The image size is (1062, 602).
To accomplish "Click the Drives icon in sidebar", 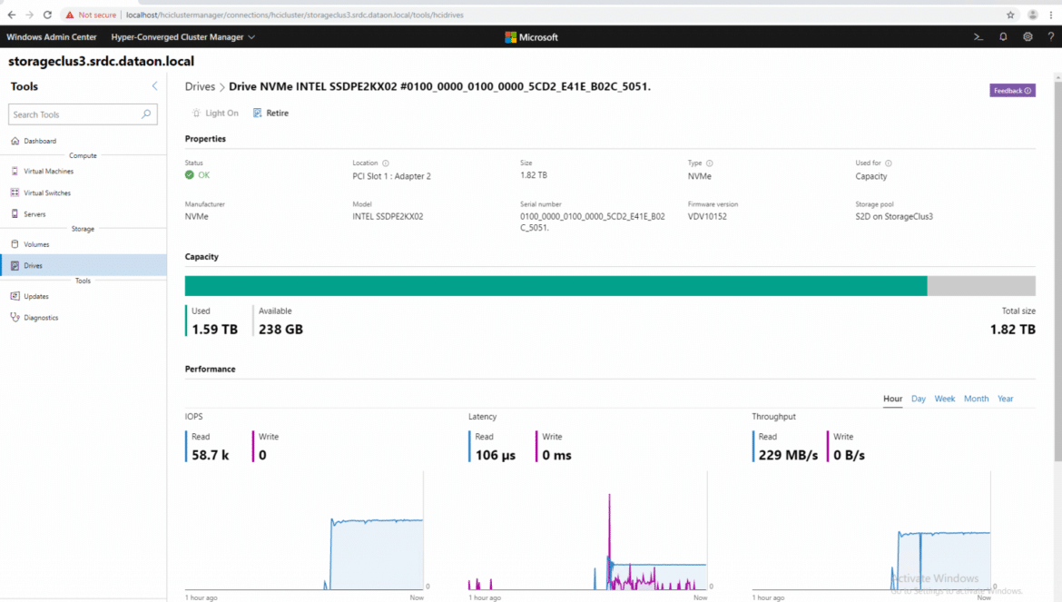I will 15,265.
